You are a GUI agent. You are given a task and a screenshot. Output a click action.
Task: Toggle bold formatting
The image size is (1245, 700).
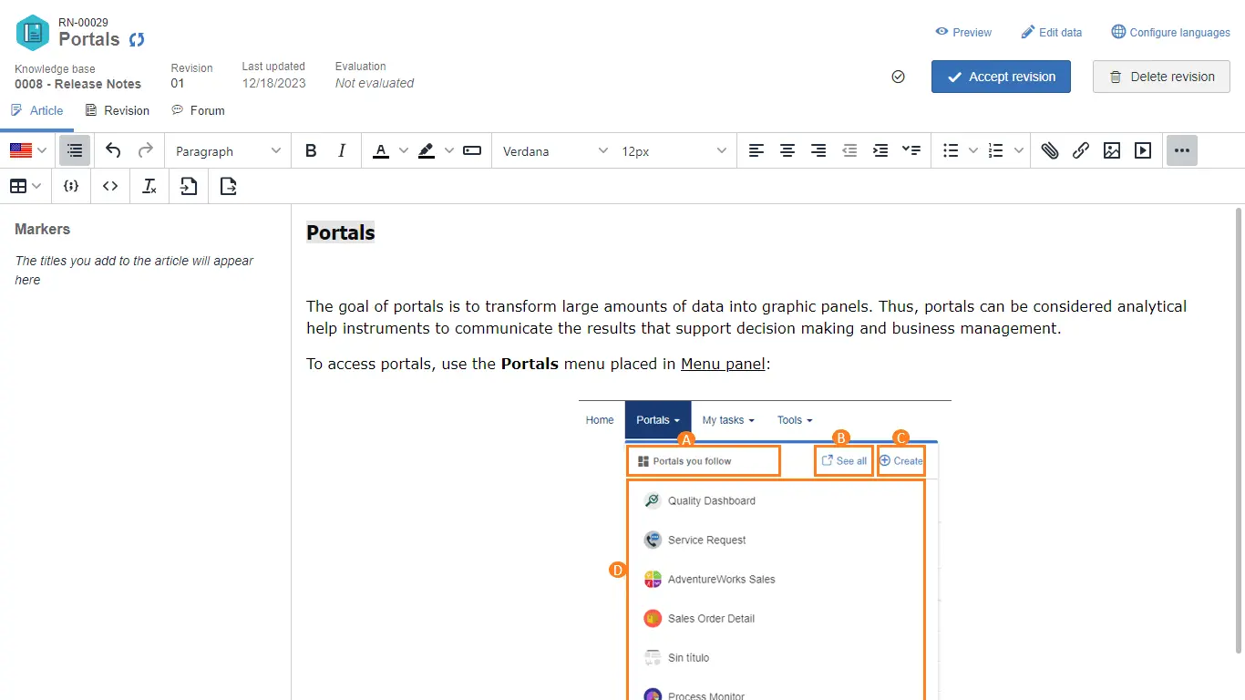click(311, 151)
